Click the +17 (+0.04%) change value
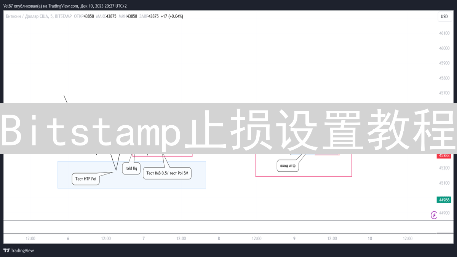This screenshot has height=257, width=457. point(172,16)
